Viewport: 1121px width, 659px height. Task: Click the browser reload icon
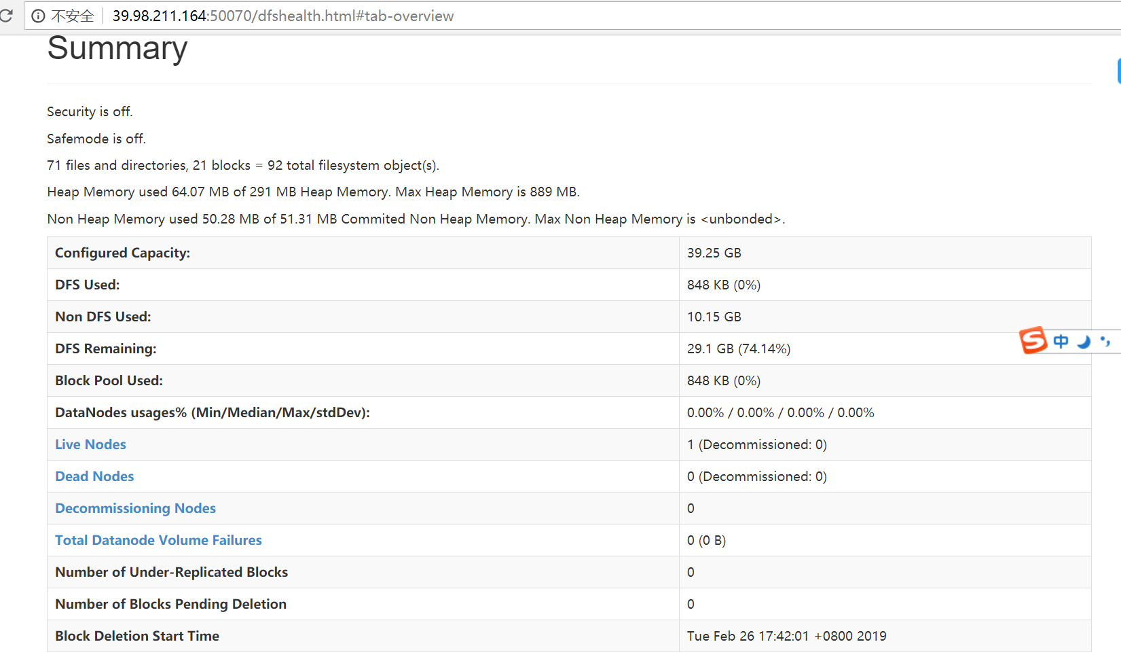point(6,16)
